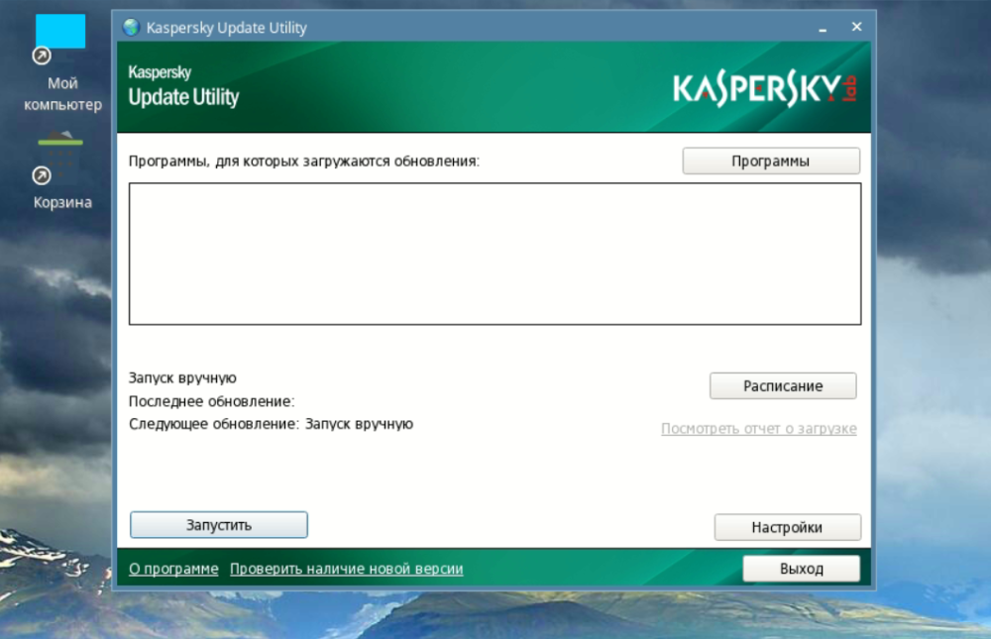Viewport: 991px width, 639px height.
Task: Open Посмотреть отчет о загрузке link
Action: [758, 429]
